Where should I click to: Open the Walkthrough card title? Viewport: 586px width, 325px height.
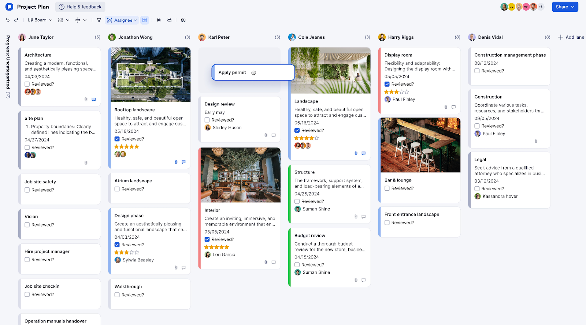128,287
